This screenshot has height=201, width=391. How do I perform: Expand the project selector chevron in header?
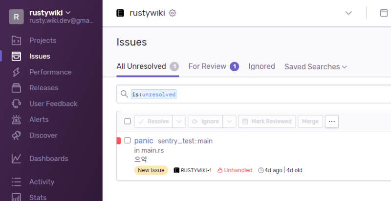(x=348, y=13)
